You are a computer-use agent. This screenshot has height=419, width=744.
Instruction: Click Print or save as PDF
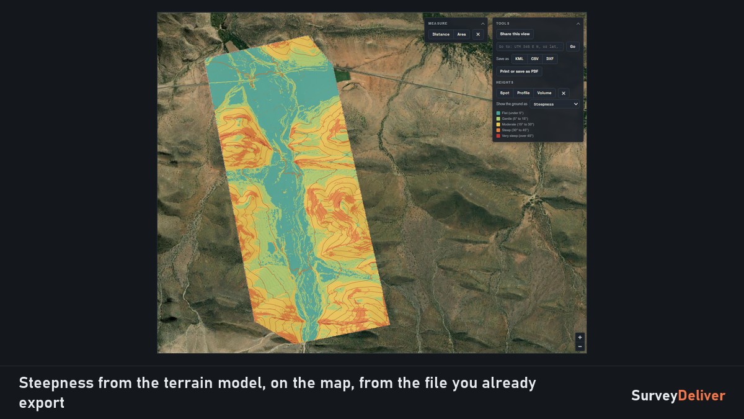click(519, 71)
